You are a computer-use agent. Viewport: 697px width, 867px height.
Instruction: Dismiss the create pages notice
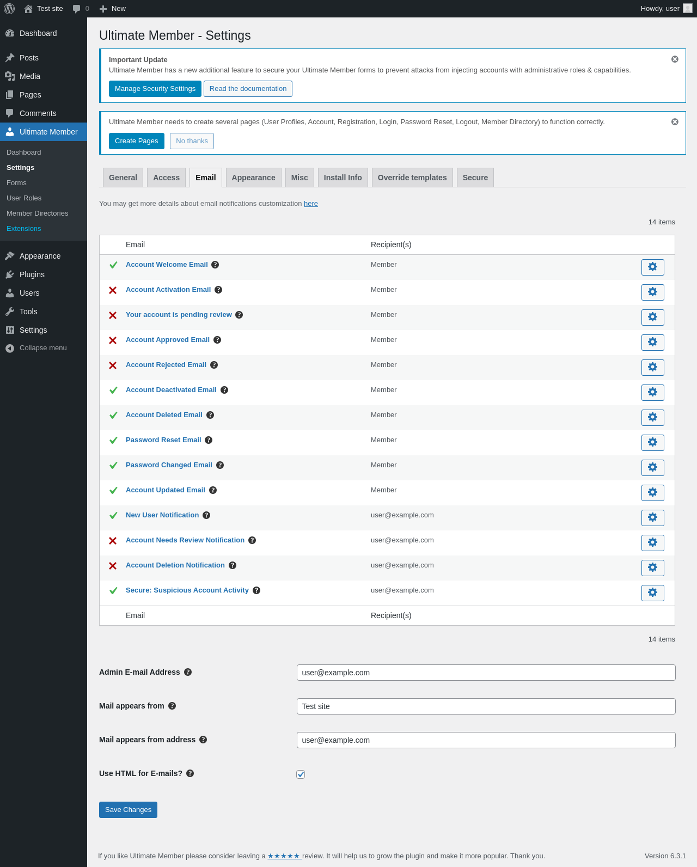(x=675, y=122)
